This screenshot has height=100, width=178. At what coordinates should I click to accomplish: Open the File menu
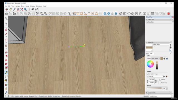point(6,6)
